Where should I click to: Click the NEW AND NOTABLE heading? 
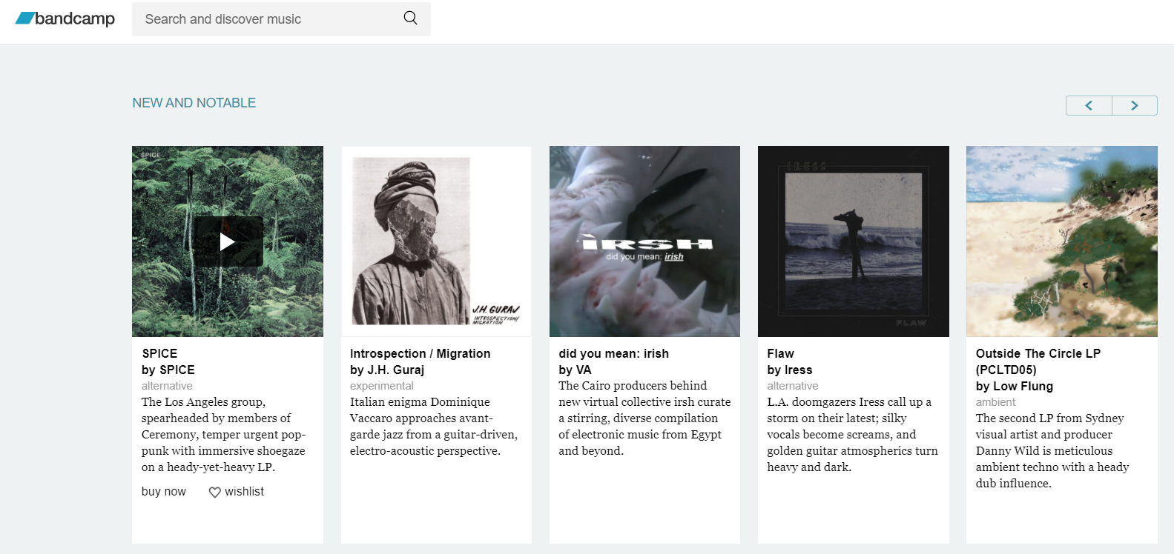pos(194,103)
